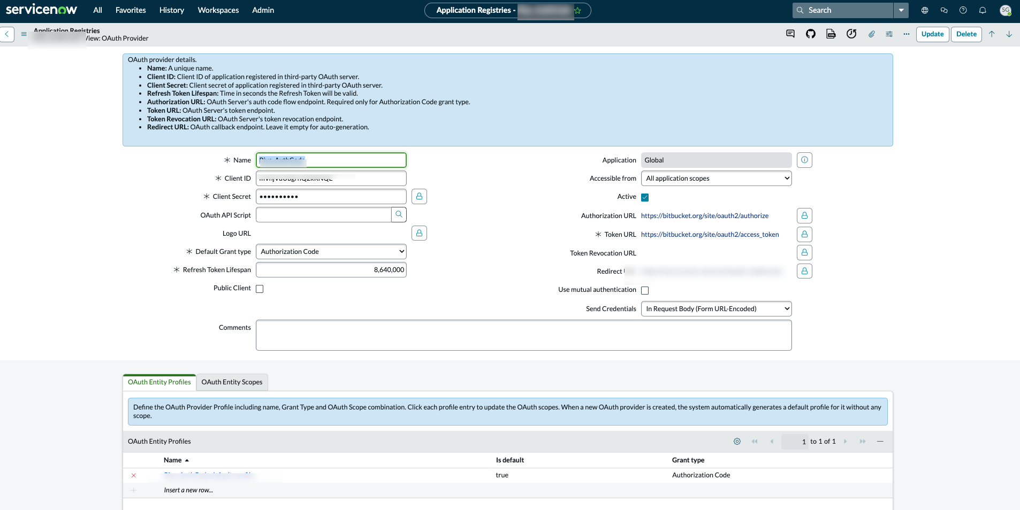
Task: Click the Is default column header
Action: tap(509, 460)
